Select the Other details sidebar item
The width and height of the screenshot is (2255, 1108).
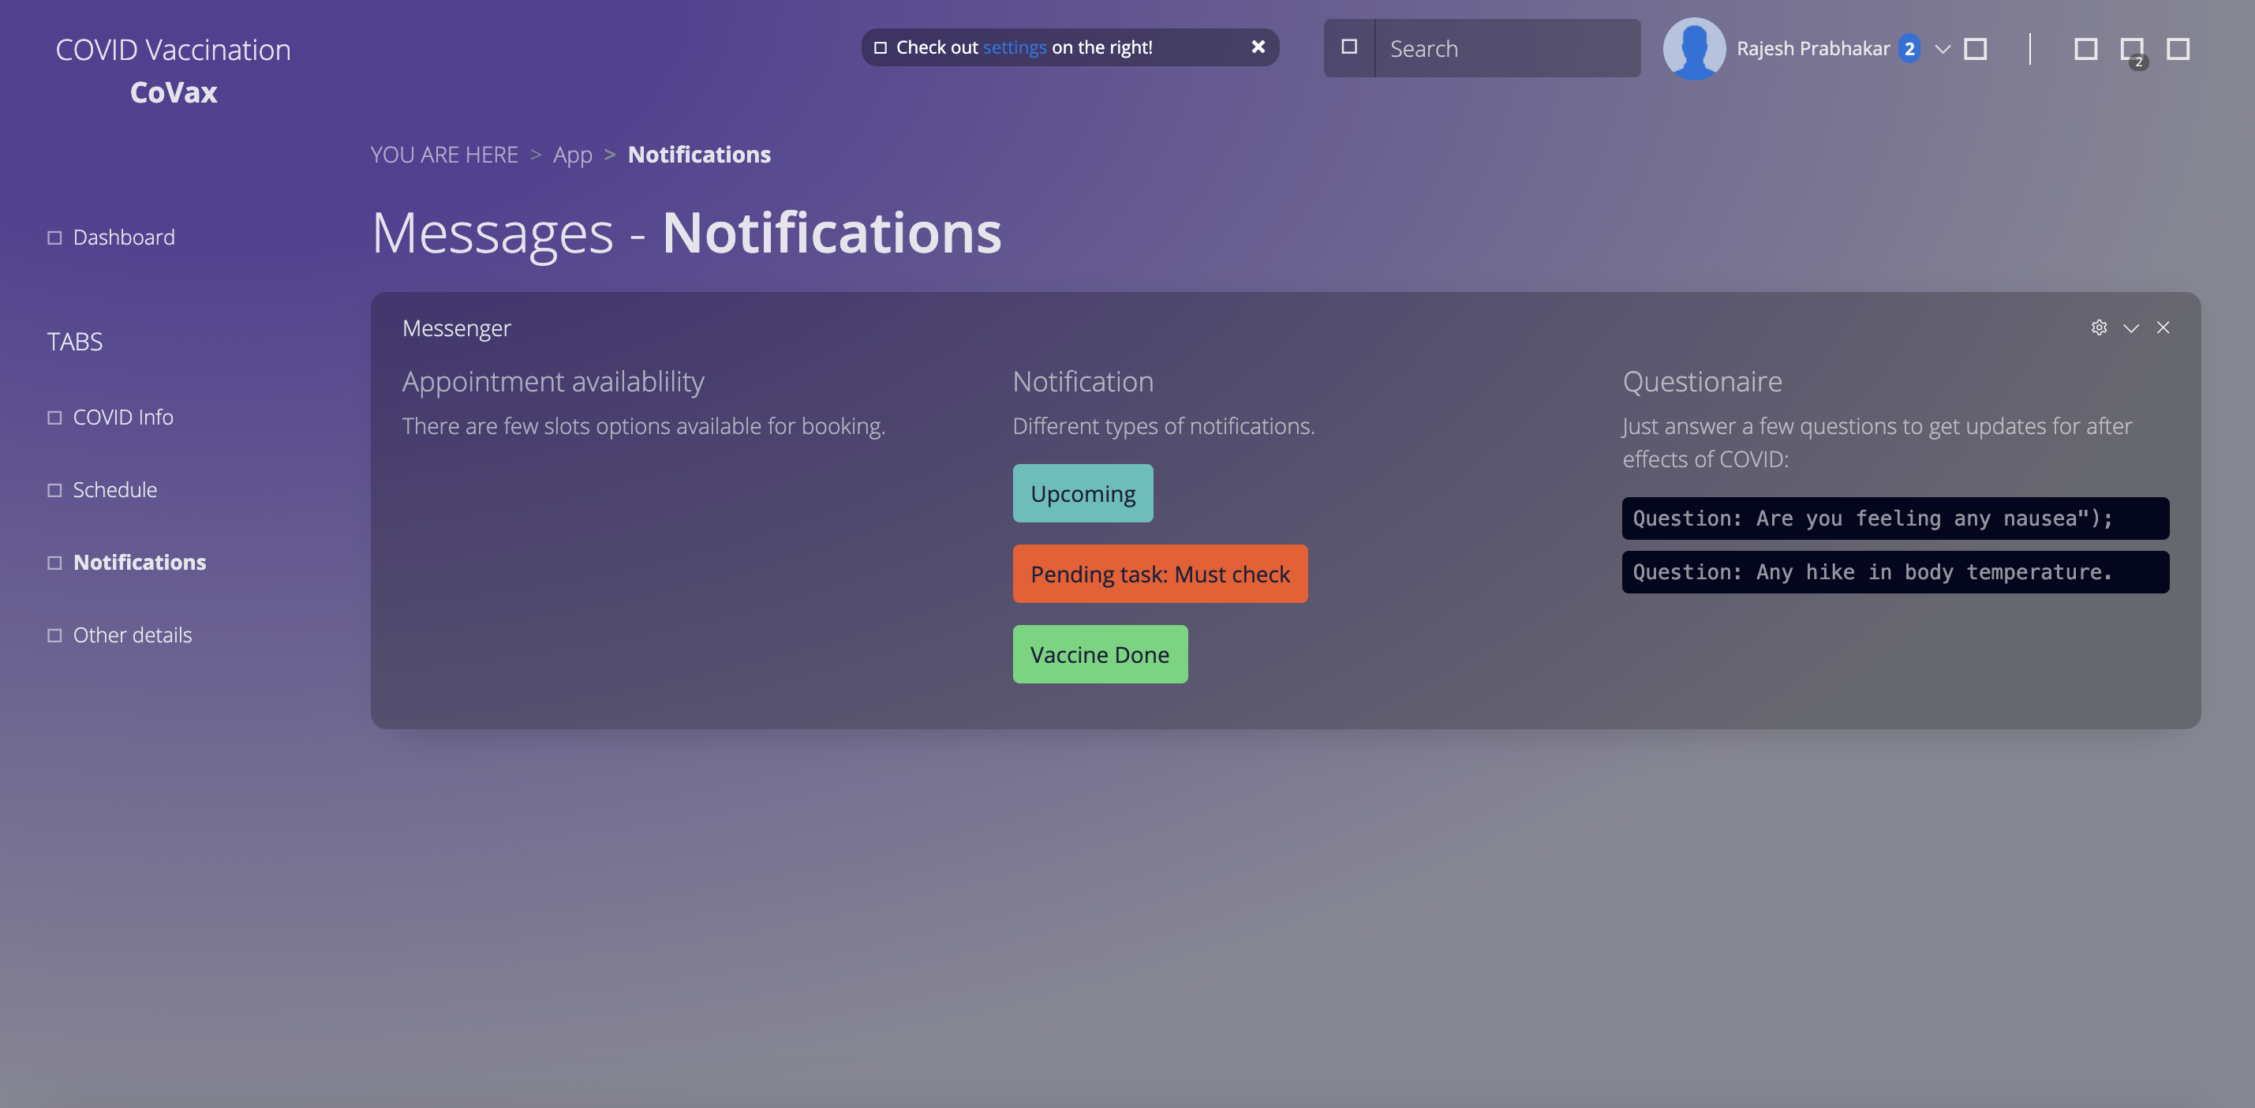click(x=133, y=635)
